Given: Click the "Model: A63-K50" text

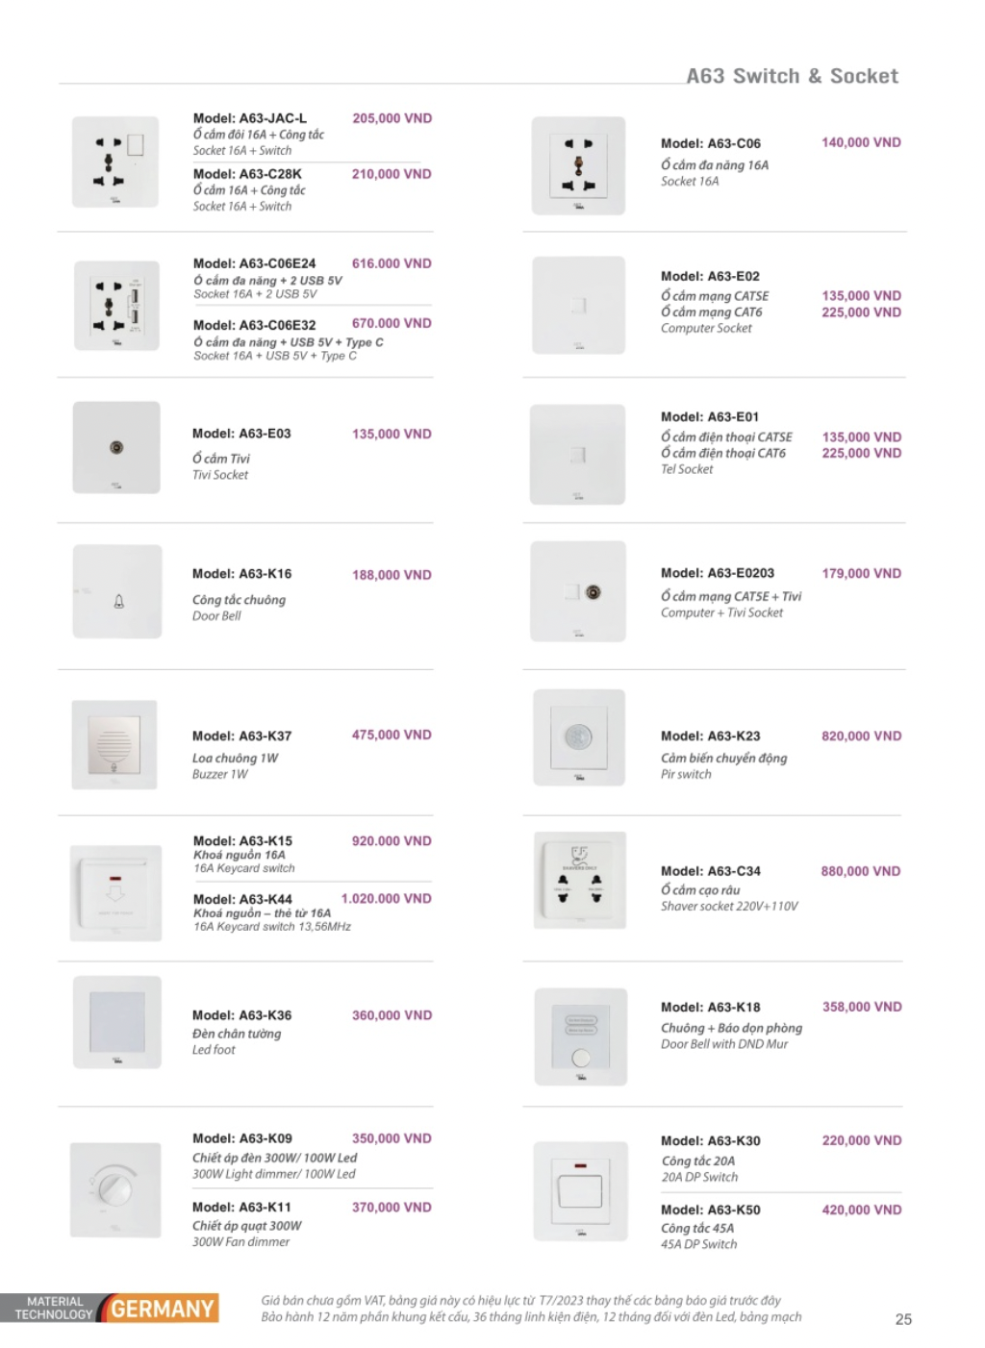Looking at the screenshot, I should [710, 1210].
